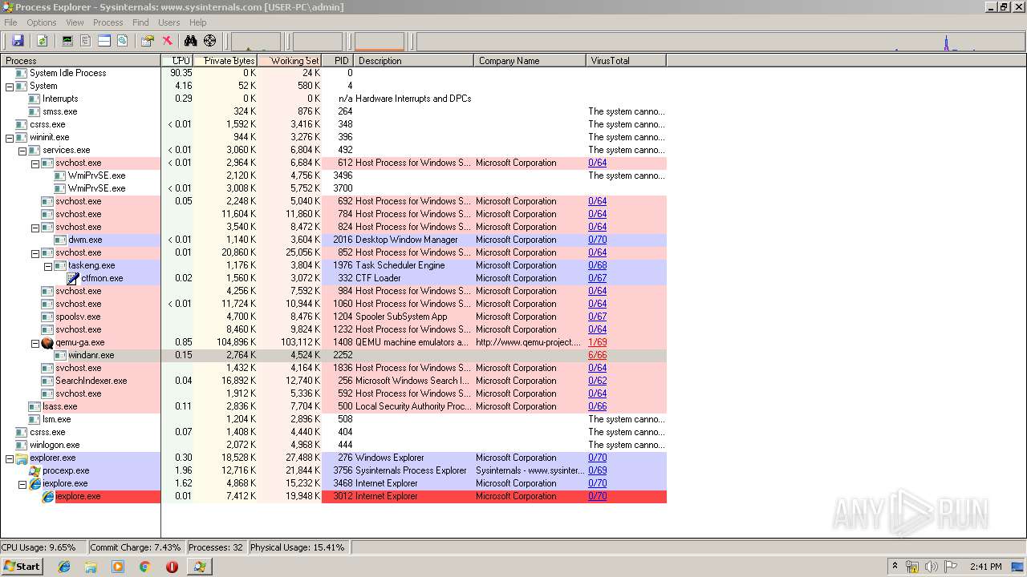Select the Interrupts row
Screen dimensions: 1027x577
point(333,99)
